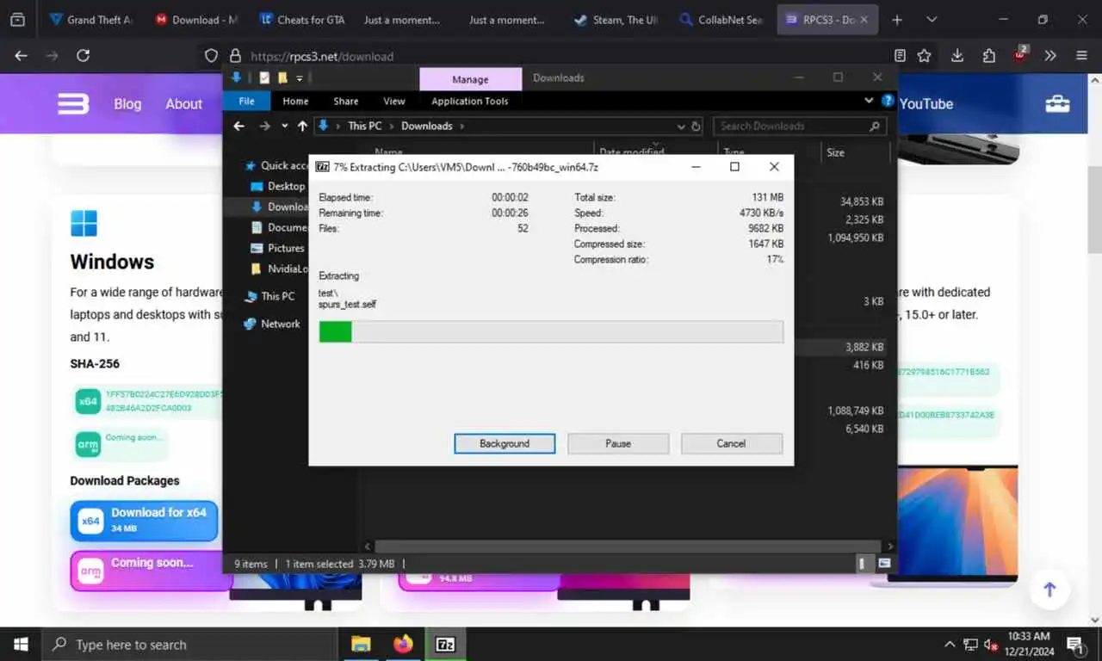
Task: Cancel the 7-Zip extraction
Action: pos(731,443)
